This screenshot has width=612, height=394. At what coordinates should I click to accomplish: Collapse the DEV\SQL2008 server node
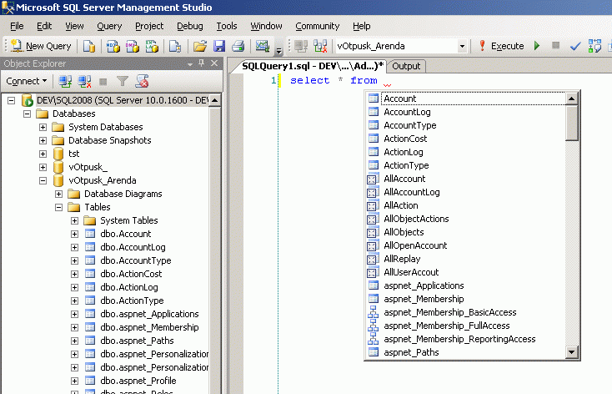click(12, 100)
